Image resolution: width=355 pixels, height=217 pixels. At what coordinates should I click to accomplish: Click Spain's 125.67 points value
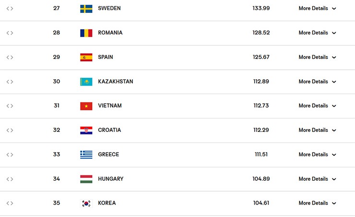[261, 57]
